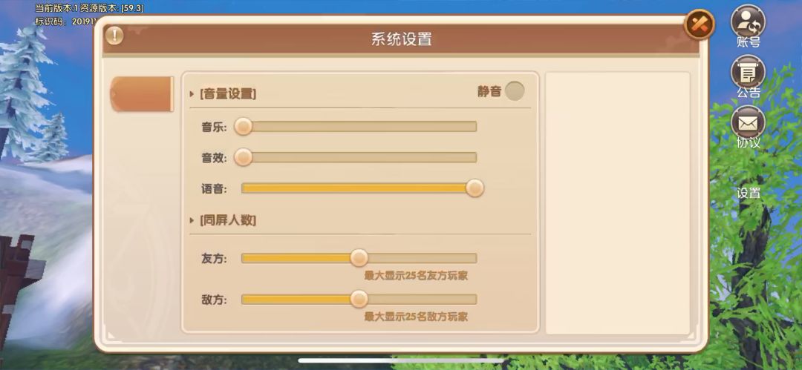
Task: Collapse the 同屏人数 section arrow
Action: pyautogui.click(x=192, y=220)
